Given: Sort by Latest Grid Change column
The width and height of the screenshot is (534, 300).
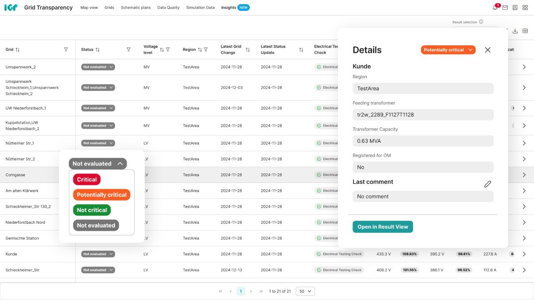Looking at the screenshot, I should 248,50.
